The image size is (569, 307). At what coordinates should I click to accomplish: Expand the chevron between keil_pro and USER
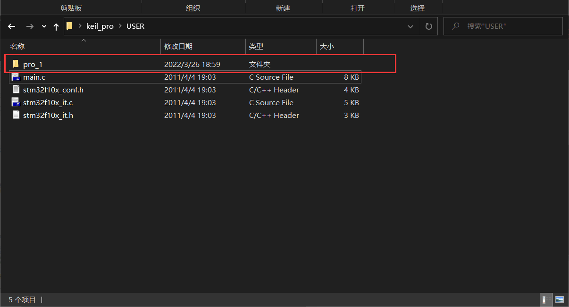click(120, 26)
